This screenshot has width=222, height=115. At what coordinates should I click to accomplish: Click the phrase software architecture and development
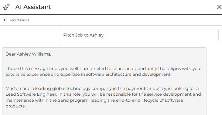(128, 74)
